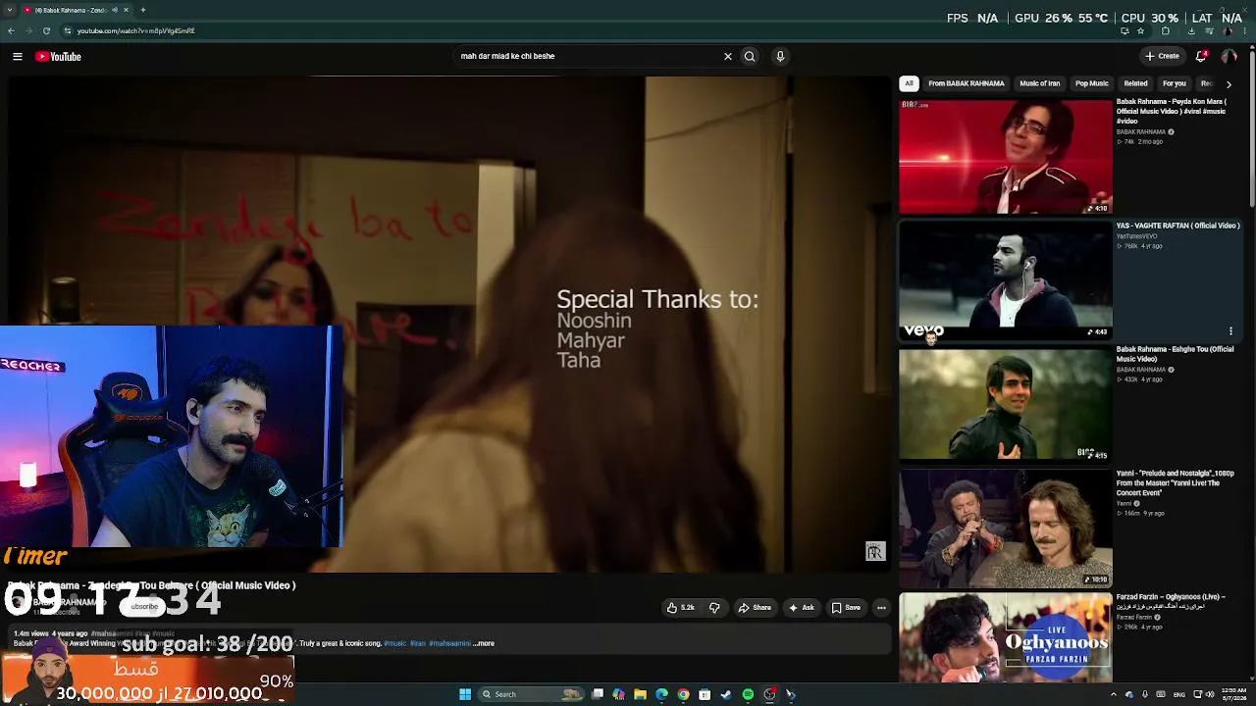The image size is (1256, 706).
Task: Choose the Music of Iran chip
Action: tap(1040, 83)
